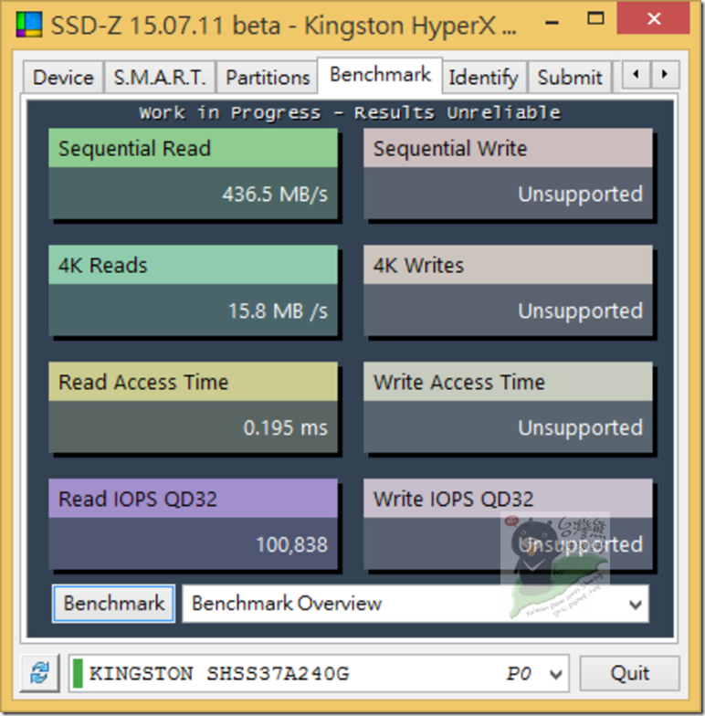Switch to the Device tab
The image size is (705, 716).
point(63,77)
